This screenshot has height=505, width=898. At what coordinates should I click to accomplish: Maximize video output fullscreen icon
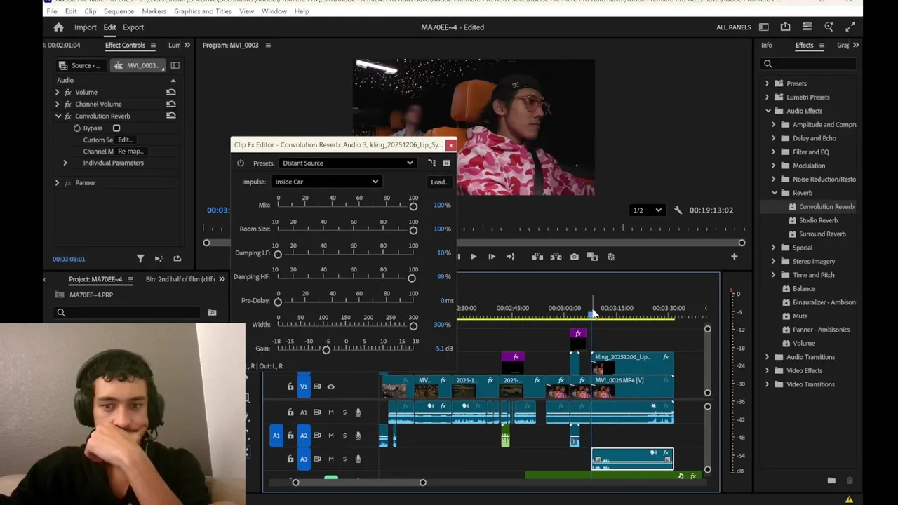(x=850, y=27)
